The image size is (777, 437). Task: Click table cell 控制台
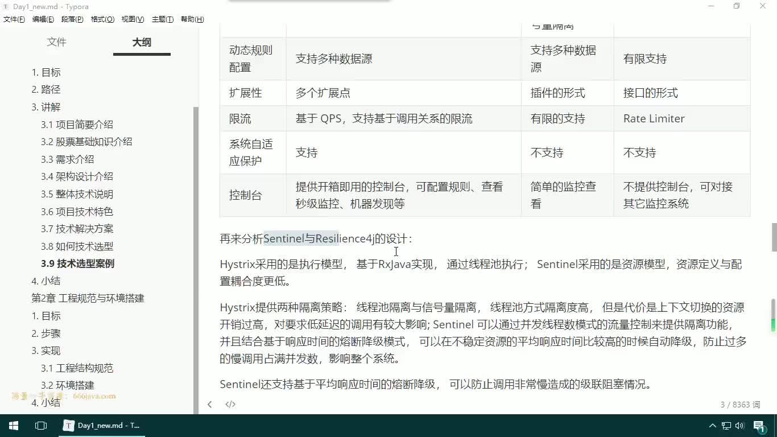pyautogui.click(x=253, y=195)
